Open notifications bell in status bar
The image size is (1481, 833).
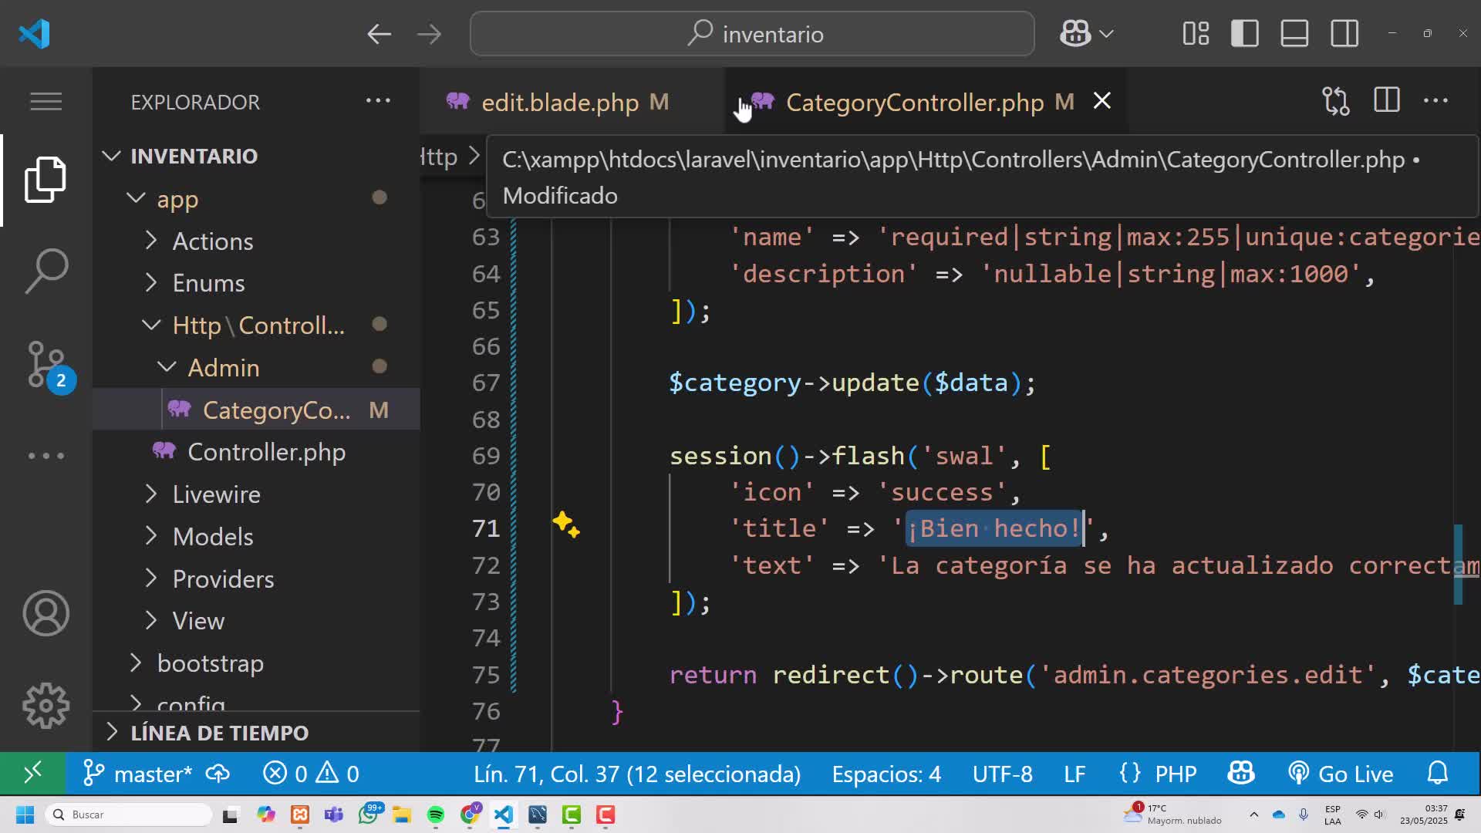tap(1438, 774)
